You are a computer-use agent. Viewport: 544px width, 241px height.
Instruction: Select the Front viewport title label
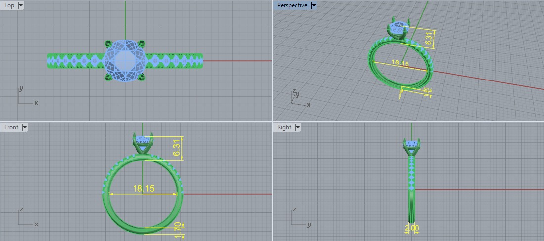tap(11, 127)
